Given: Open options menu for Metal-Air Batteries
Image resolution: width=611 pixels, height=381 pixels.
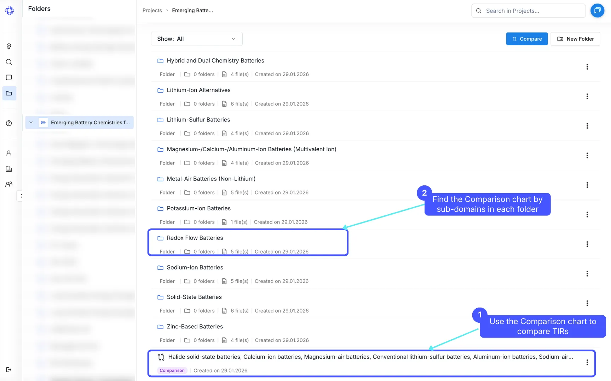Looking at the screenshot, I should click(x=587, y=185).
